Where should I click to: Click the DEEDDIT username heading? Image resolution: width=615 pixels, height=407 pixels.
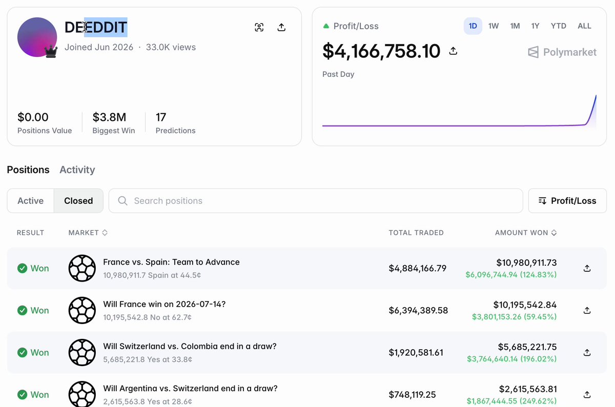96,27
